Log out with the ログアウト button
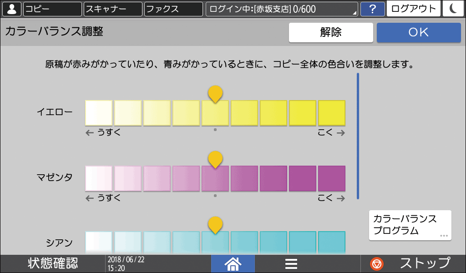466x273 pixels. pos(413,8)
